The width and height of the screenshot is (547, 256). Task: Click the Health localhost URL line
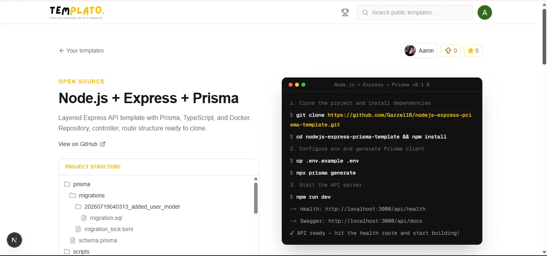click(358, 209)
